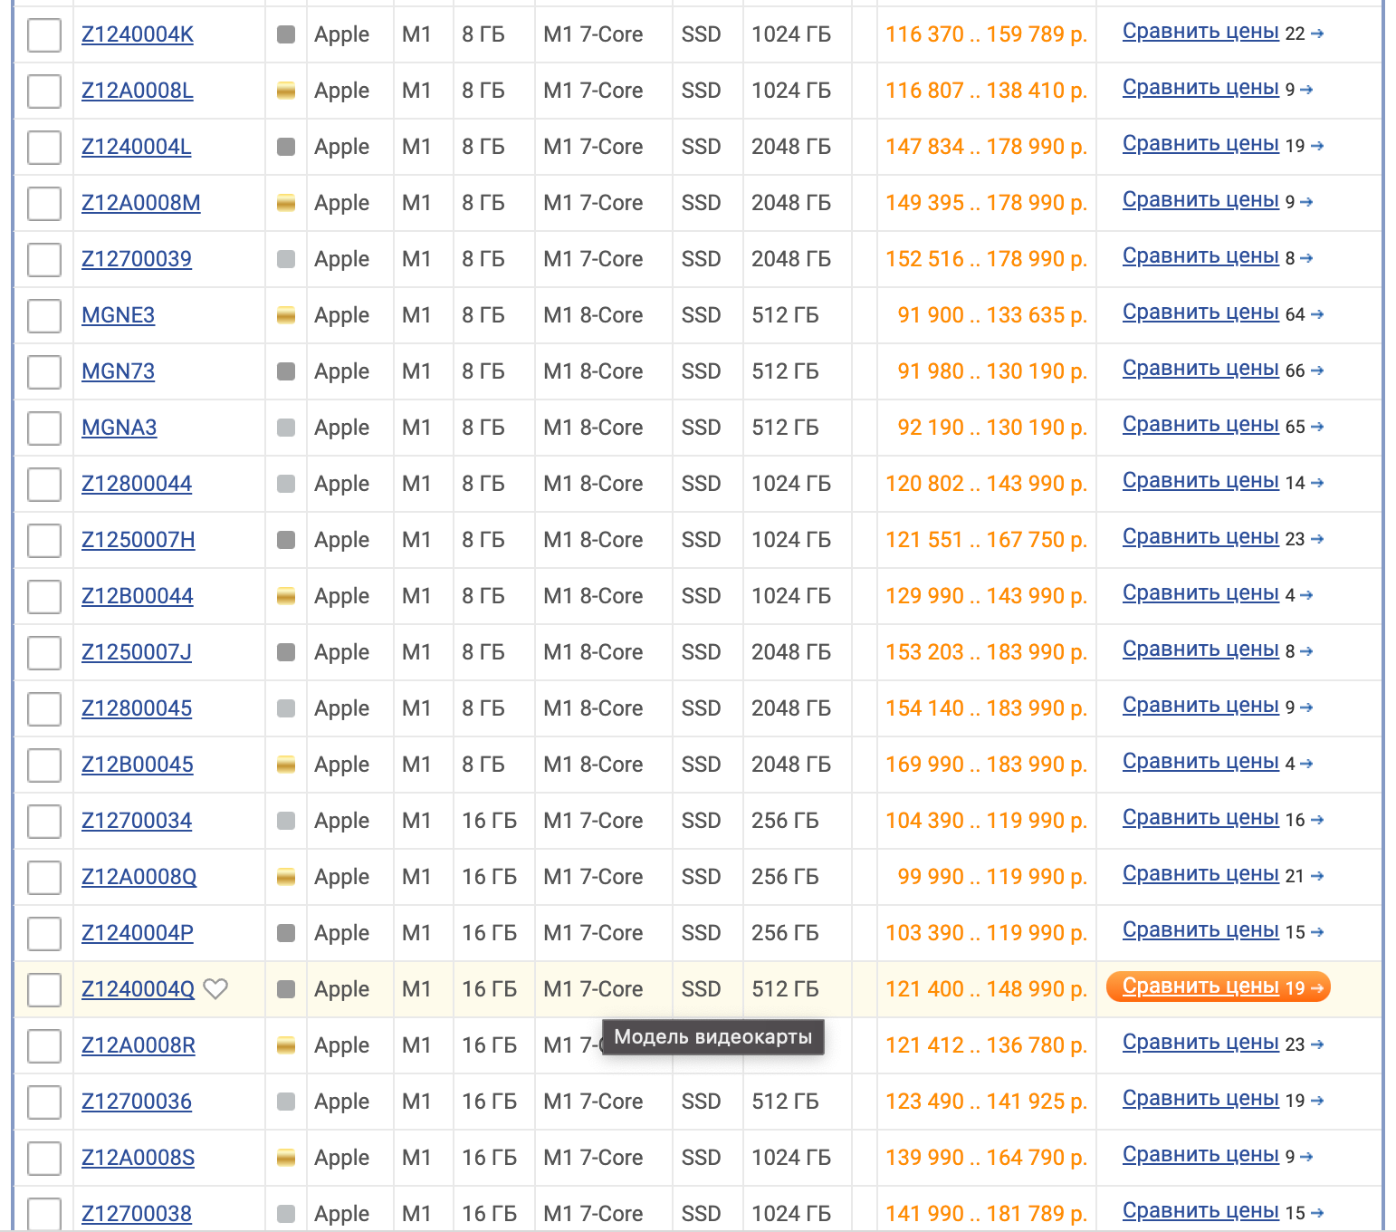Click gold color swatch in Z12A0008L row

coord(286,91)
